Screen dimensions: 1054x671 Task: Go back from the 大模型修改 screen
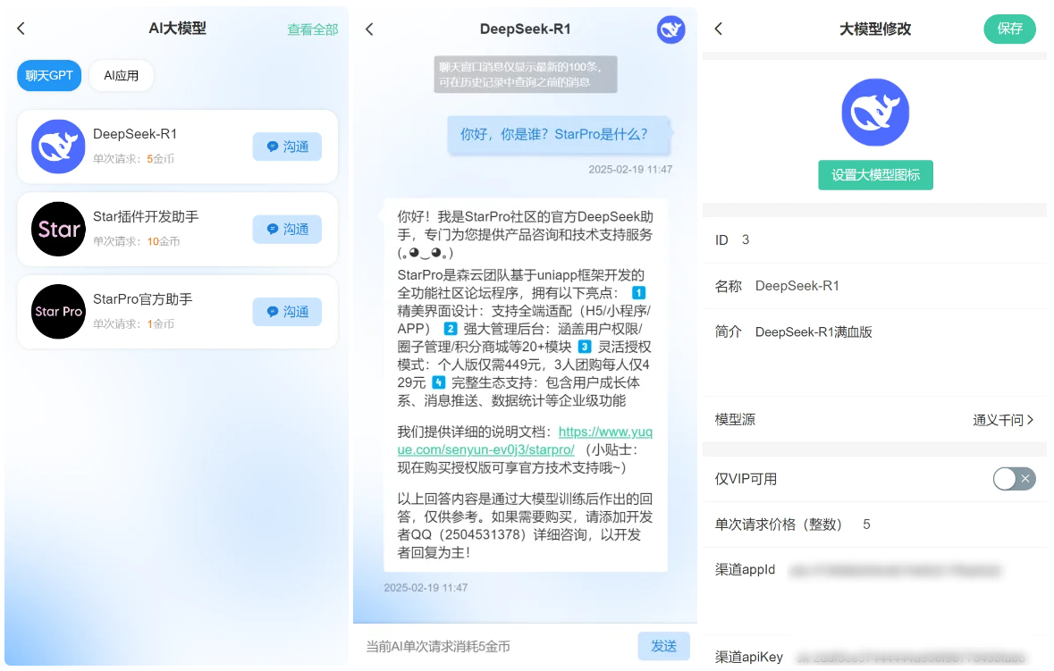pyautogui.click(x=719, y=29)
